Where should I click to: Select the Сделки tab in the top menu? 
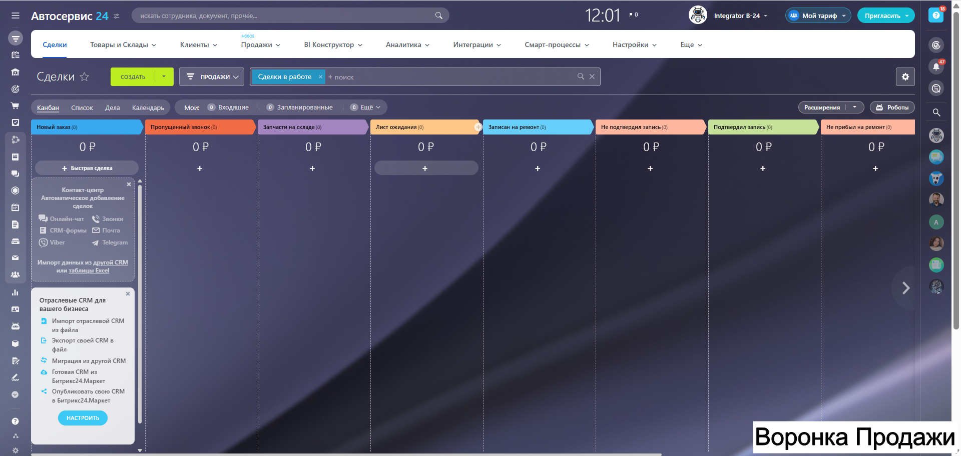(55, 44)
